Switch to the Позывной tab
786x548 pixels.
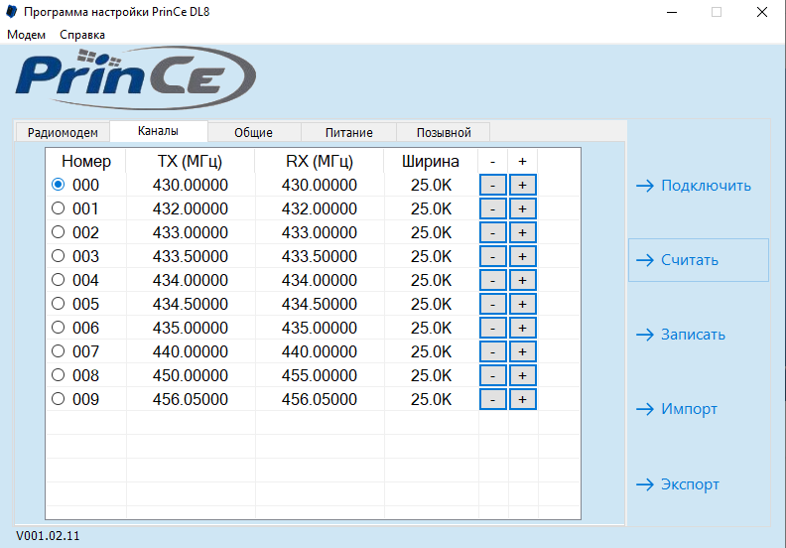(444, 132)
